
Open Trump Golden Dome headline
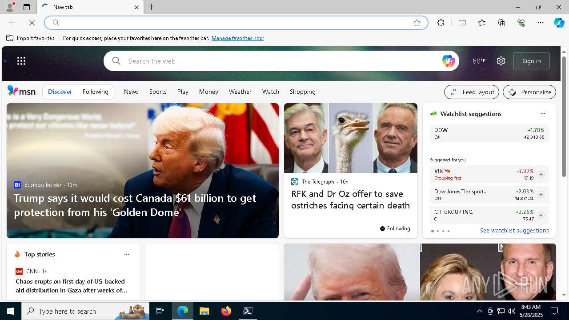[x=135, y=205]
